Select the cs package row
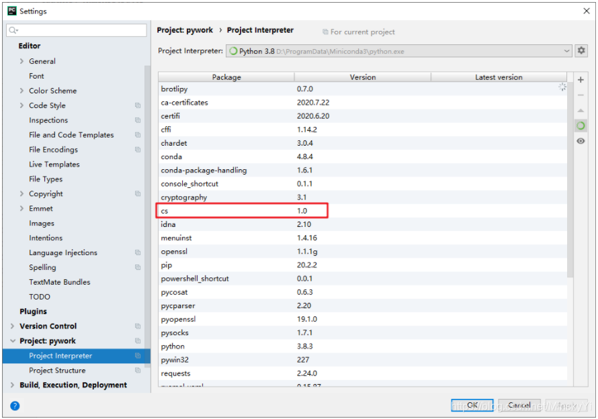 click(x=363, y=211)
